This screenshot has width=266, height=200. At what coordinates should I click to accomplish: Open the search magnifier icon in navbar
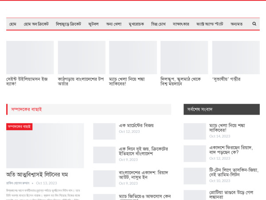pyautogui.click(x=254, y=24)
